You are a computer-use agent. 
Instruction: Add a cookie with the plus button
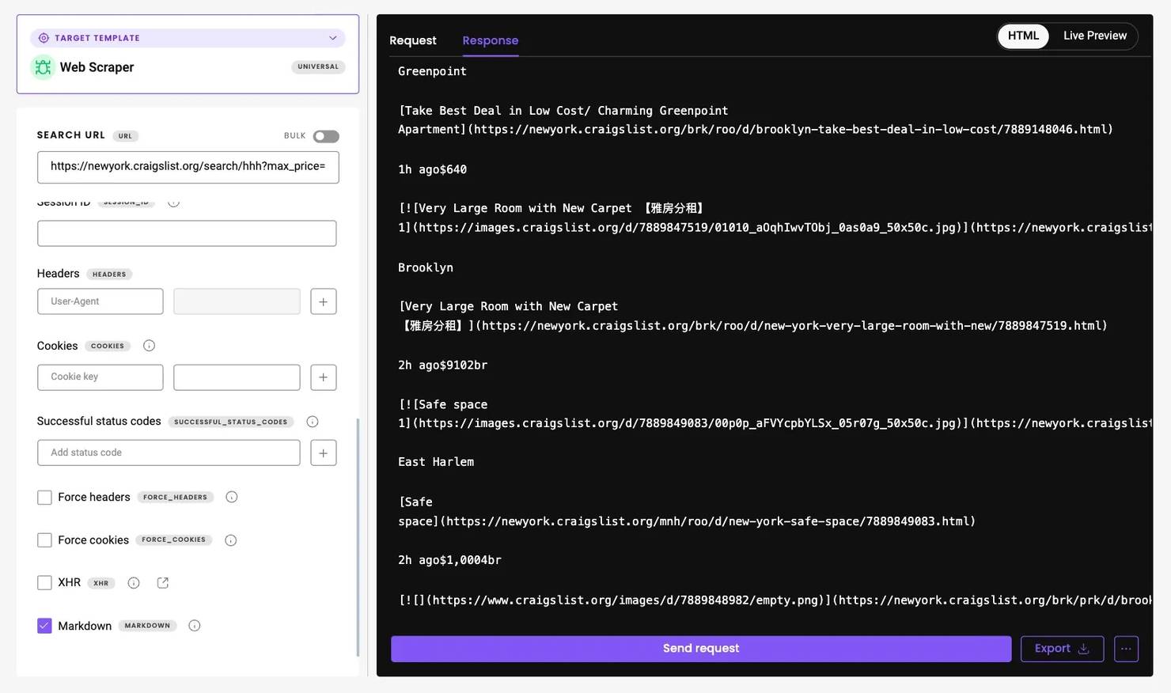tap(323, 377)
